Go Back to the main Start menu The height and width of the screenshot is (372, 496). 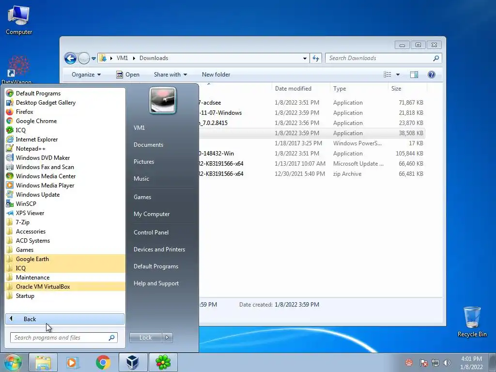65,319
